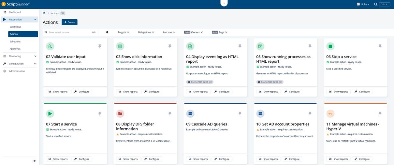Open the Delegations filter dropdown
This screenshot has height=165, width=394.
pos(146,32)
